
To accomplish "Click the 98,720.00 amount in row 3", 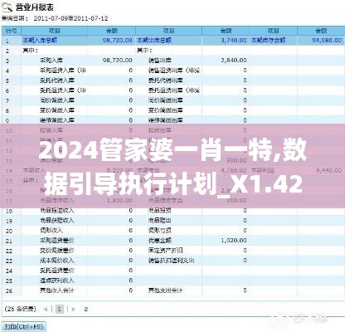I will tap(118, 60).
